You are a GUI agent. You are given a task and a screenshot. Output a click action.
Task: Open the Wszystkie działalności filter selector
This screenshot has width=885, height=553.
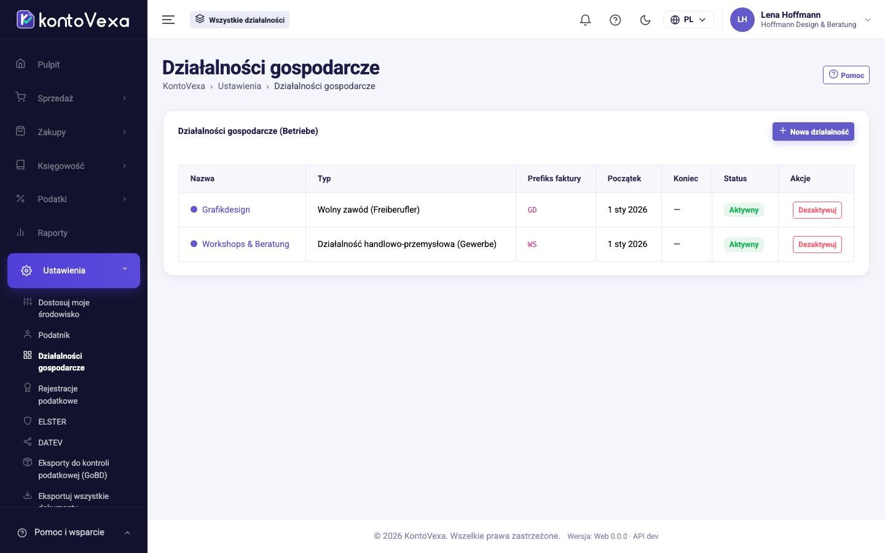240,20
